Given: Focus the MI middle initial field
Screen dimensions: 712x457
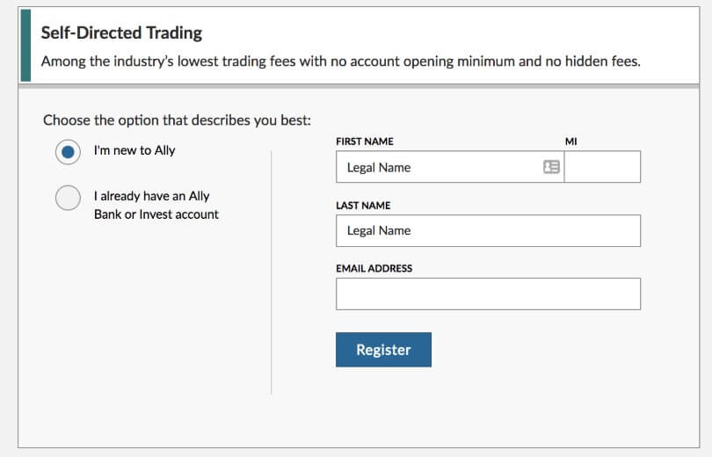Looking at the screenshot, I should pos(603,167).
